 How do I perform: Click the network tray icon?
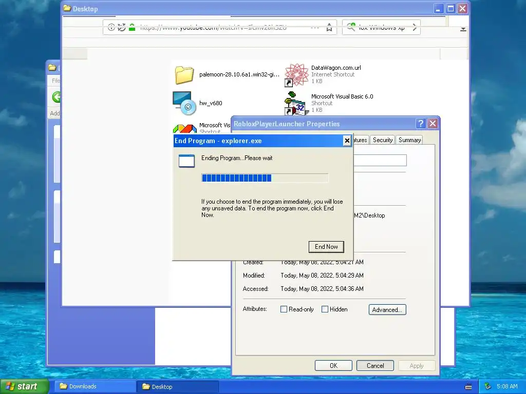pos(488,387)
